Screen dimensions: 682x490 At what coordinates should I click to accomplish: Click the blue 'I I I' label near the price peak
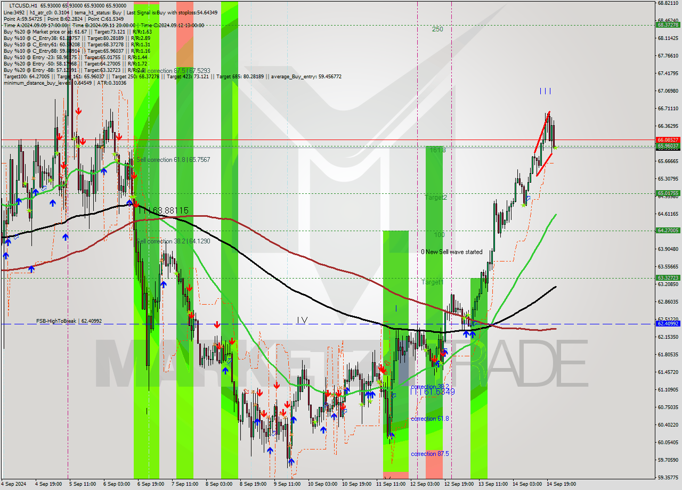pos(545,91)
